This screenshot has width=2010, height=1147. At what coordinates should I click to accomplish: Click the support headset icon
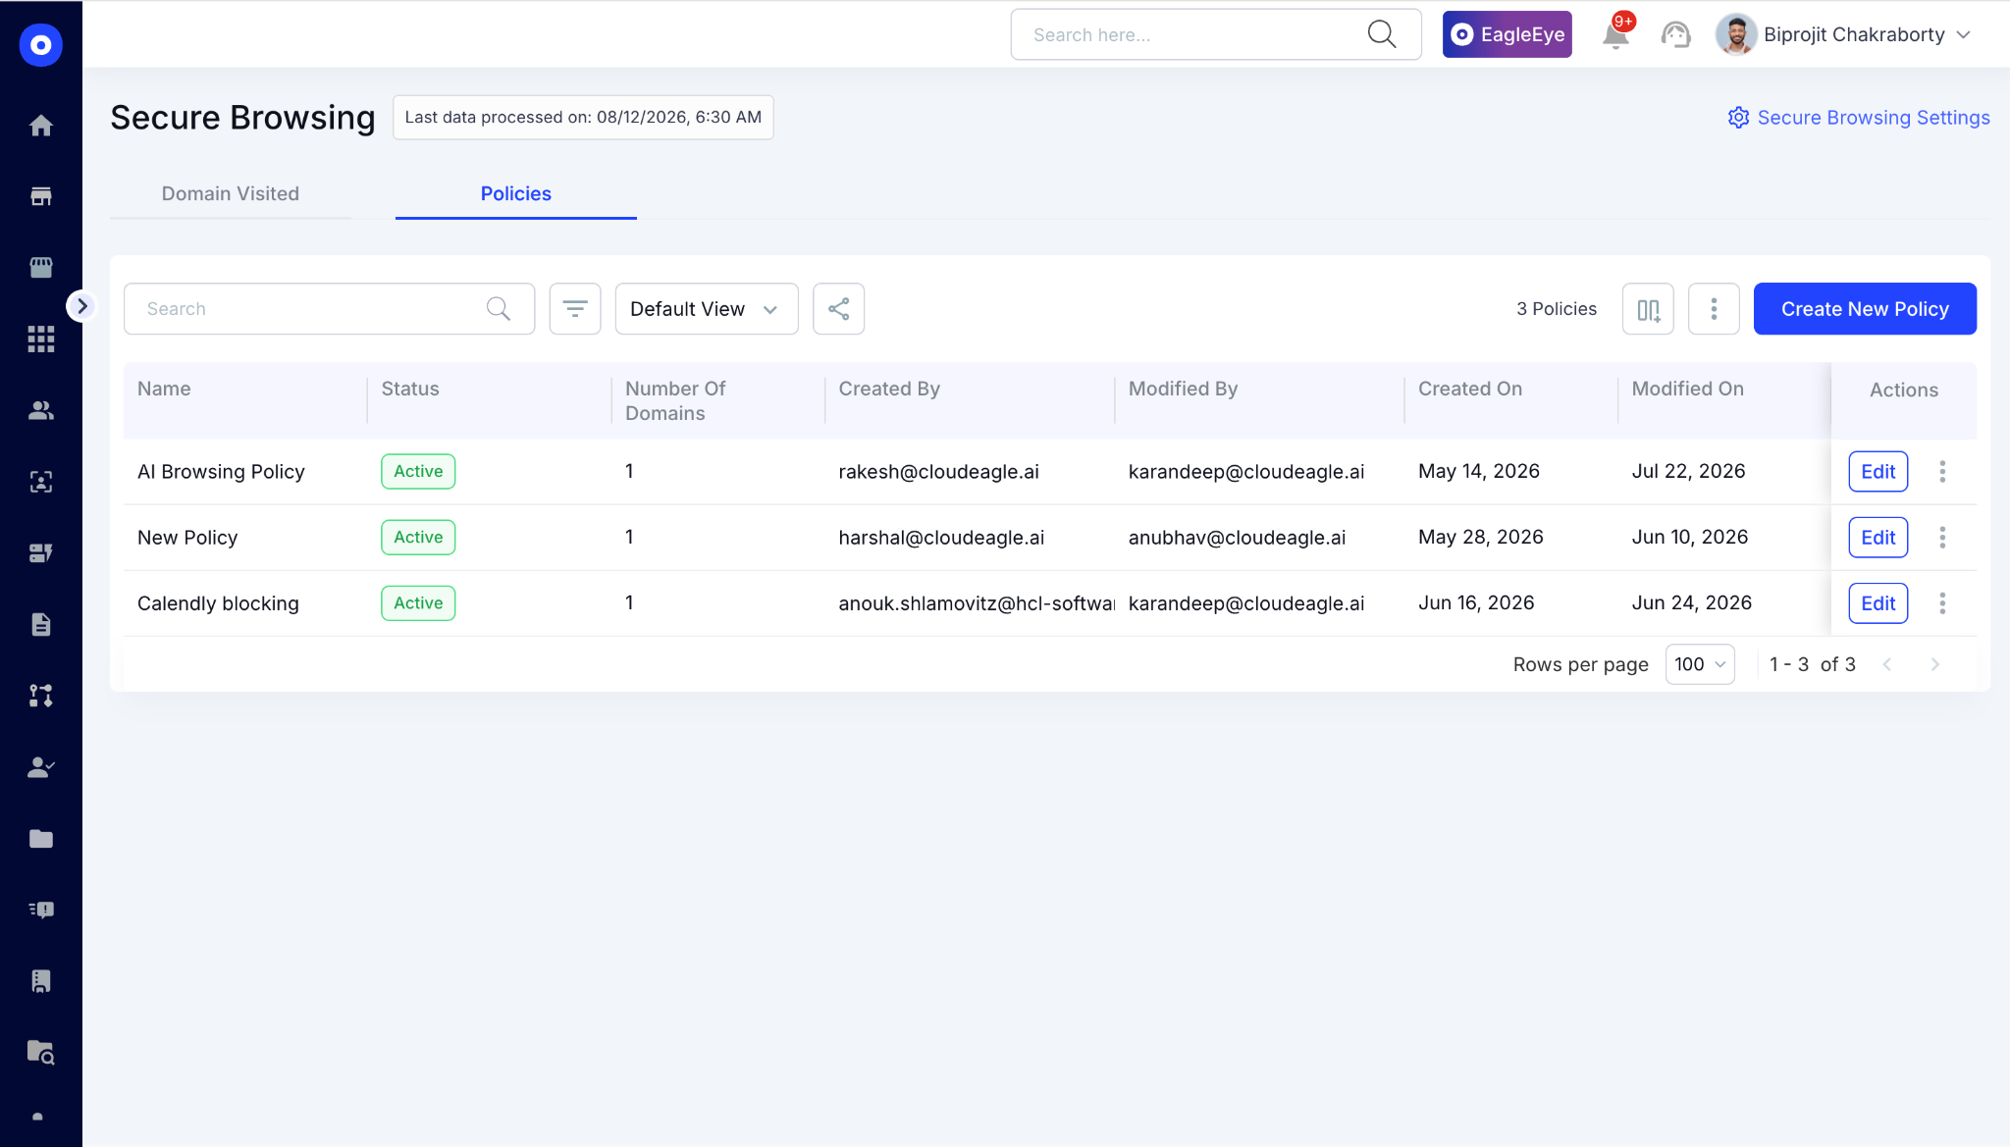[1675, 35]
